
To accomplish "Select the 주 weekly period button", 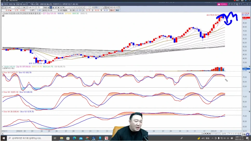I will 51,7.
